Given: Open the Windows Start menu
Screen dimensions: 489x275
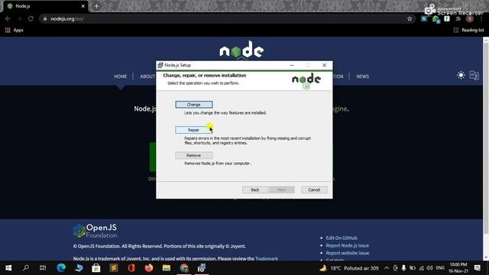Looking at the screenshot, I should pyautogui.click(x=8, y=268).
